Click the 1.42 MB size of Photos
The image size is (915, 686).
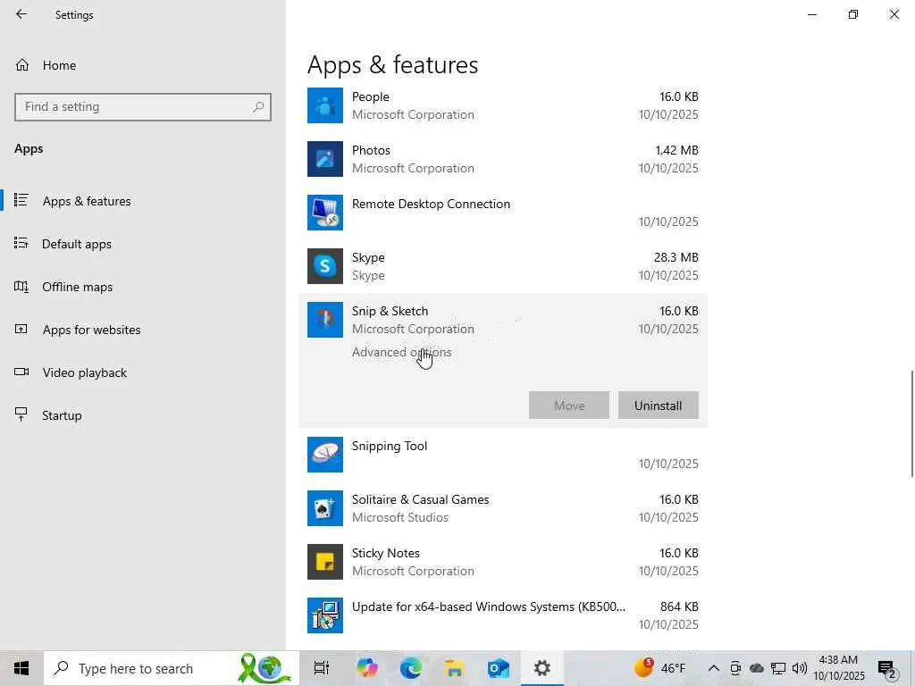(676, 150)
